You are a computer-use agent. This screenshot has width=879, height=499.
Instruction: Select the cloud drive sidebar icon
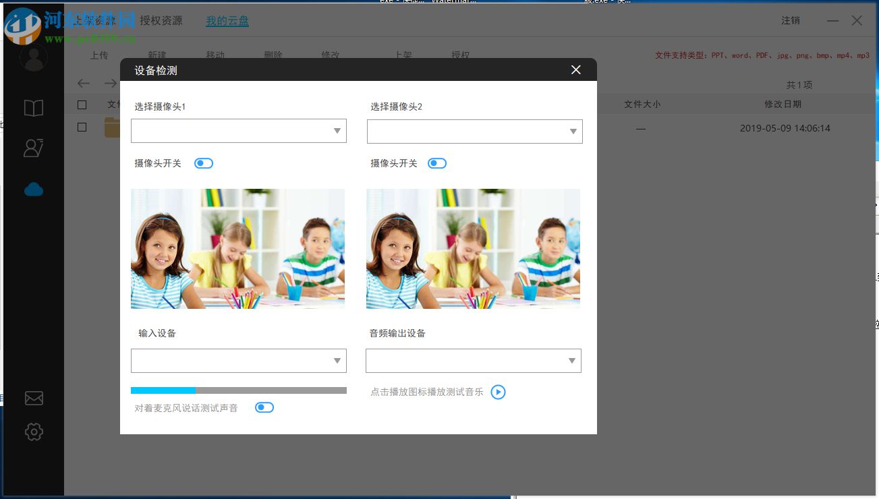pos(34,189)
